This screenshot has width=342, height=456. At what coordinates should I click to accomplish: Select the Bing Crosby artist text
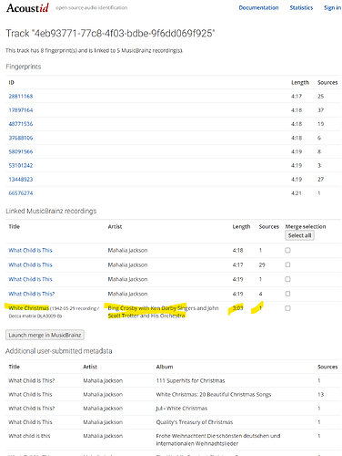pos(163,312)
